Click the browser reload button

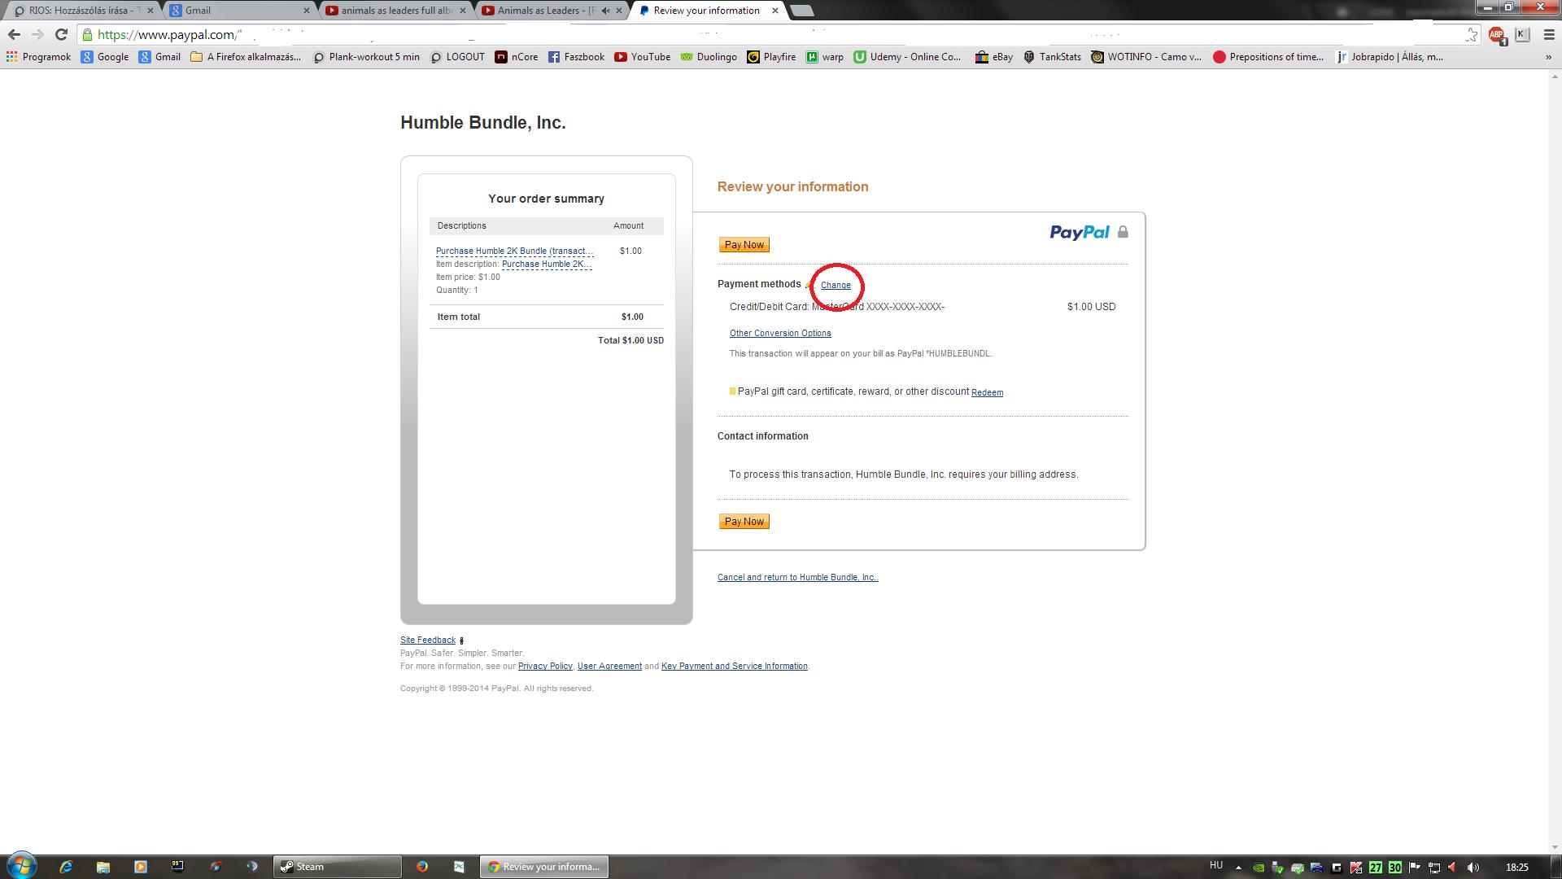tap(61, 34)
